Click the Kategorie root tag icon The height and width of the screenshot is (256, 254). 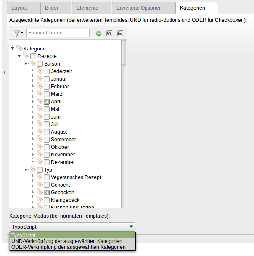click(x=19, y=48)
